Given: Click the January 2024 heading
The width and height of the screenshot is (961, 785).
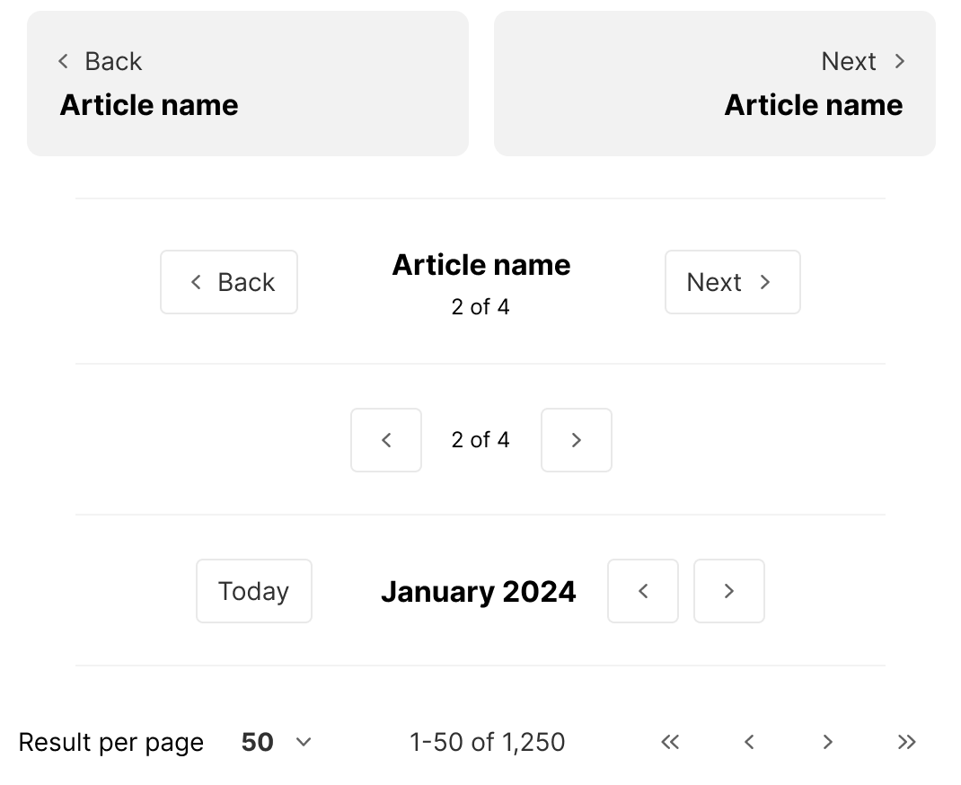Looking at the screenshot, I should pos(479,591).
